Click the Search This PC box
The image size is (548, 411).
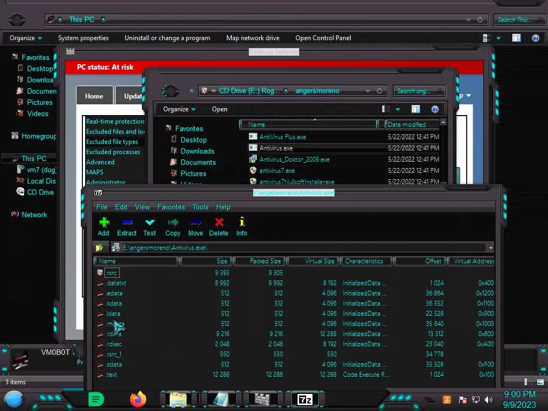click(519, 20)
